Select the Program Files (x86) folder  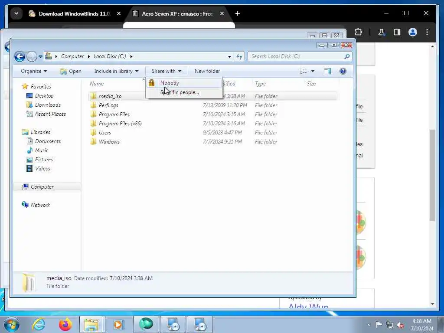[x=120, y=124]
